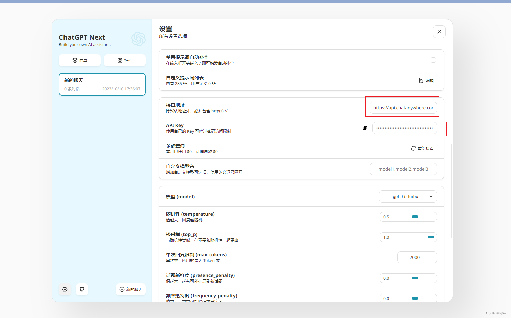Click the ChatGPT logo icon in sidebar
The image size is (511, 318).
point(138,39)
